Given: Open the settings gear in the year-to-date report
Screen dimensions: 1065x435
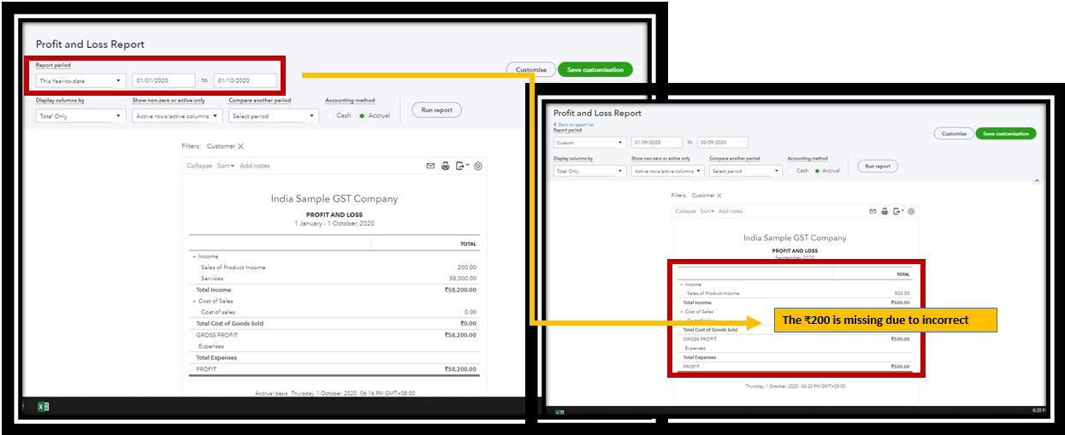Looking at the screenshot, I should 478,166.
